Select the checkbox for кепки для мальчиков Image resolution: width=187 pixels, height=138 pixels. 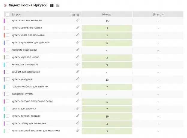pos(7,65)
